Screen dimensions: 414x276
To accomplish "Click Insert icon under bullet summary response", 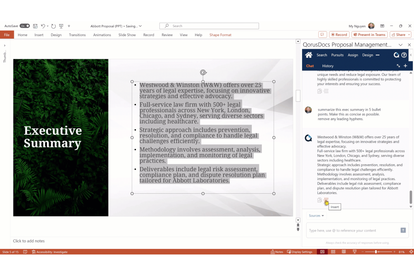I will coord(326,200).
